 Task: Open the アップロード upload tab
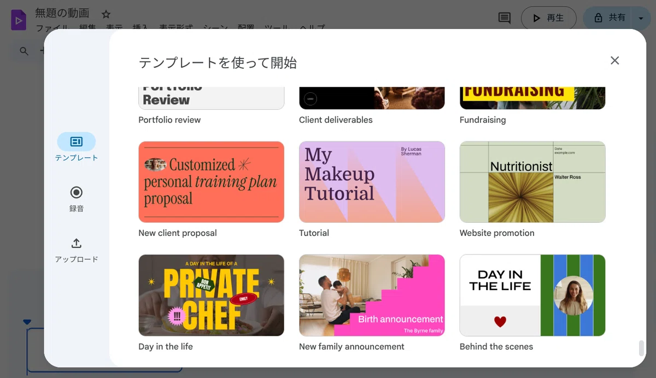click(x=77, y=250)
